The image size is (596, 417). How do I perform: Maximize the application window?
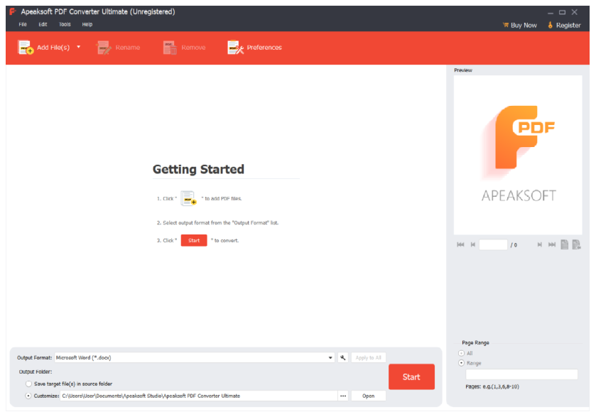(x=562, y=13)
